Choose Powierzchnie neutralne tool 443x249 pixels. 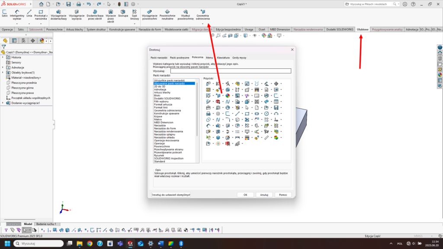click(x=167, y=15)
